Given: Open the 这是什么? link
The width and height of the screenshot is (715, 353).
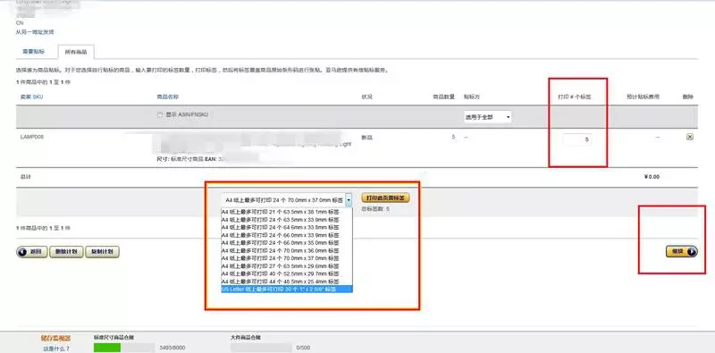Looking at the screenshot, I should (56, 349).
